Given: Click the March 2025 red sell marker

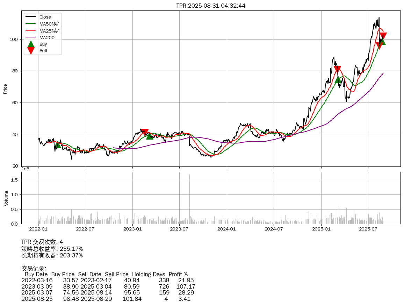Looking at the screenshot, I should pyautogui.click(x=337, y=70).
